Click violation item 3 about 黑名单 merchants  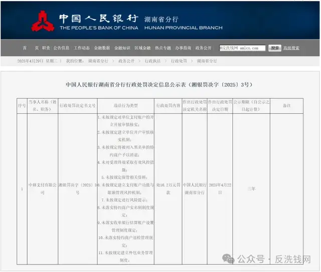126,151
